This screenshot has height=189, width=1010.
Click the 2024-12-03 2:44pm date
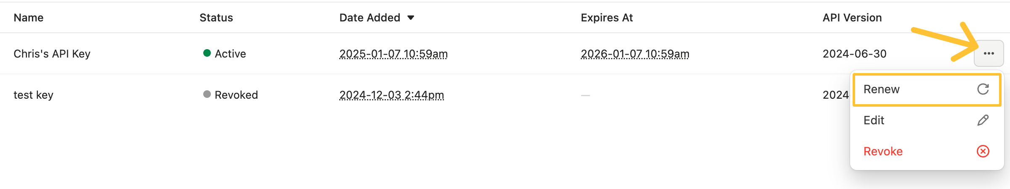coord(391,95)
